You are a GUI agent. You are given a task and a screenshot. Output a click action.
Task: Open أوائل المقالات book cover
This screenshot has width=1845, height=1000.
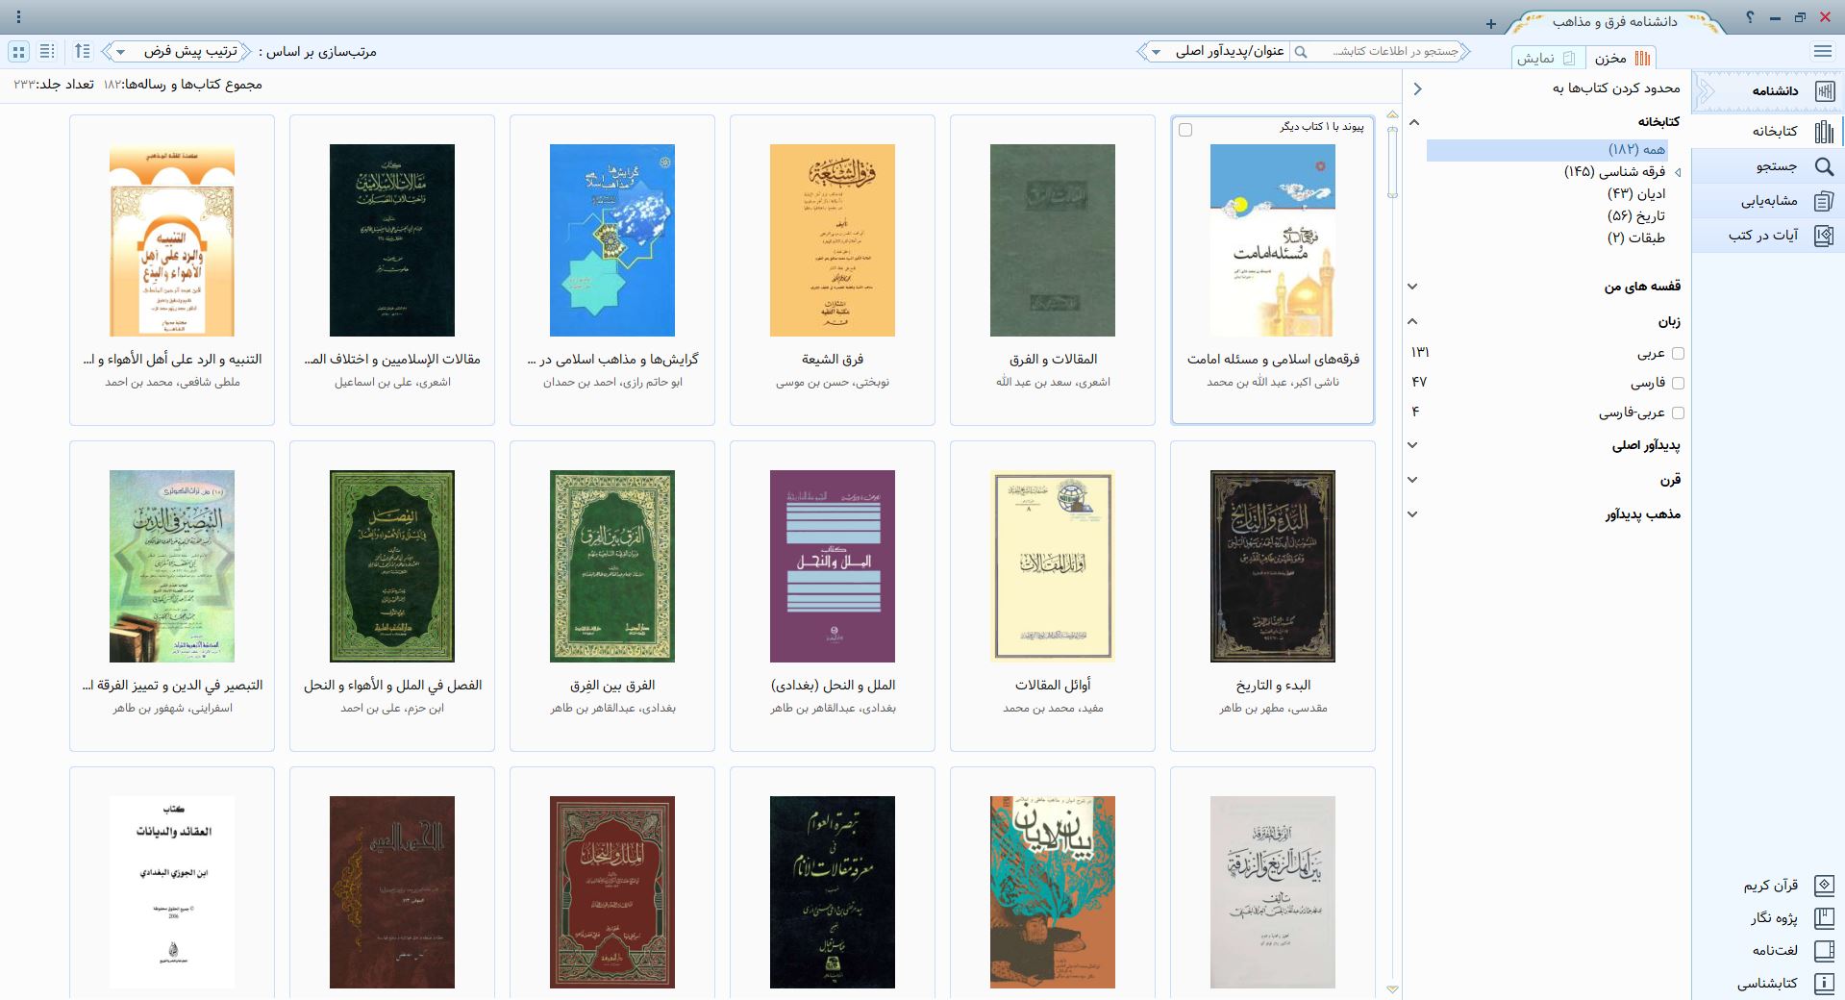coord(1053,566)
